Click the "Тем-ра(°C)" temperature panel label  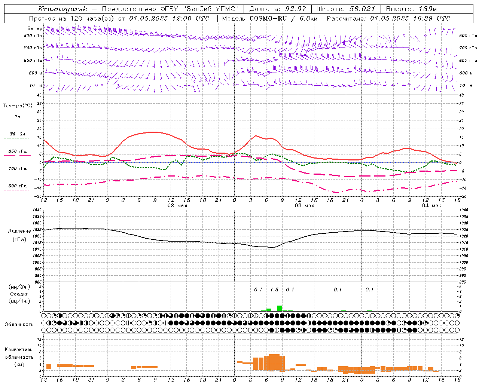18,105
